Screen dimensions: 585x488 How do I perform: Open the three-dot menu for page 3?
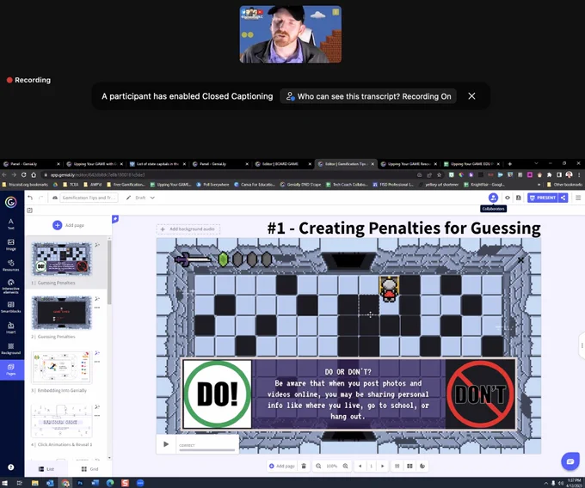tap(97, 362)
